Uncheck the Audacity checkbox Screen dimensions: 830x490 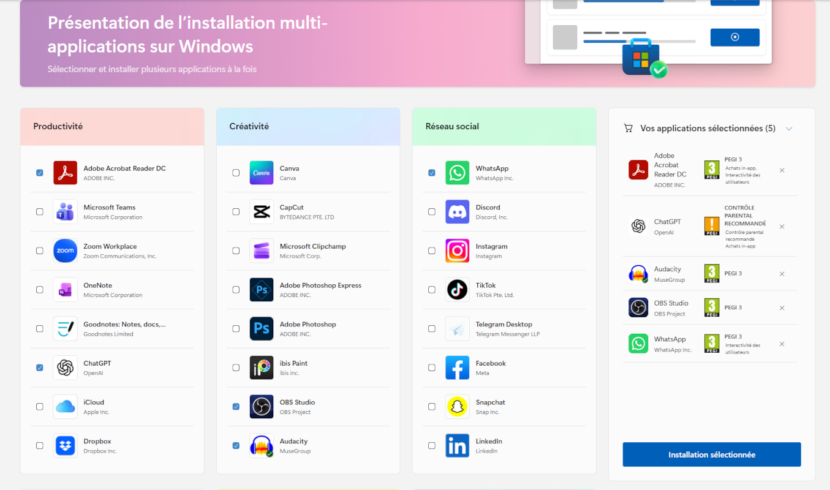coord(236,445)
